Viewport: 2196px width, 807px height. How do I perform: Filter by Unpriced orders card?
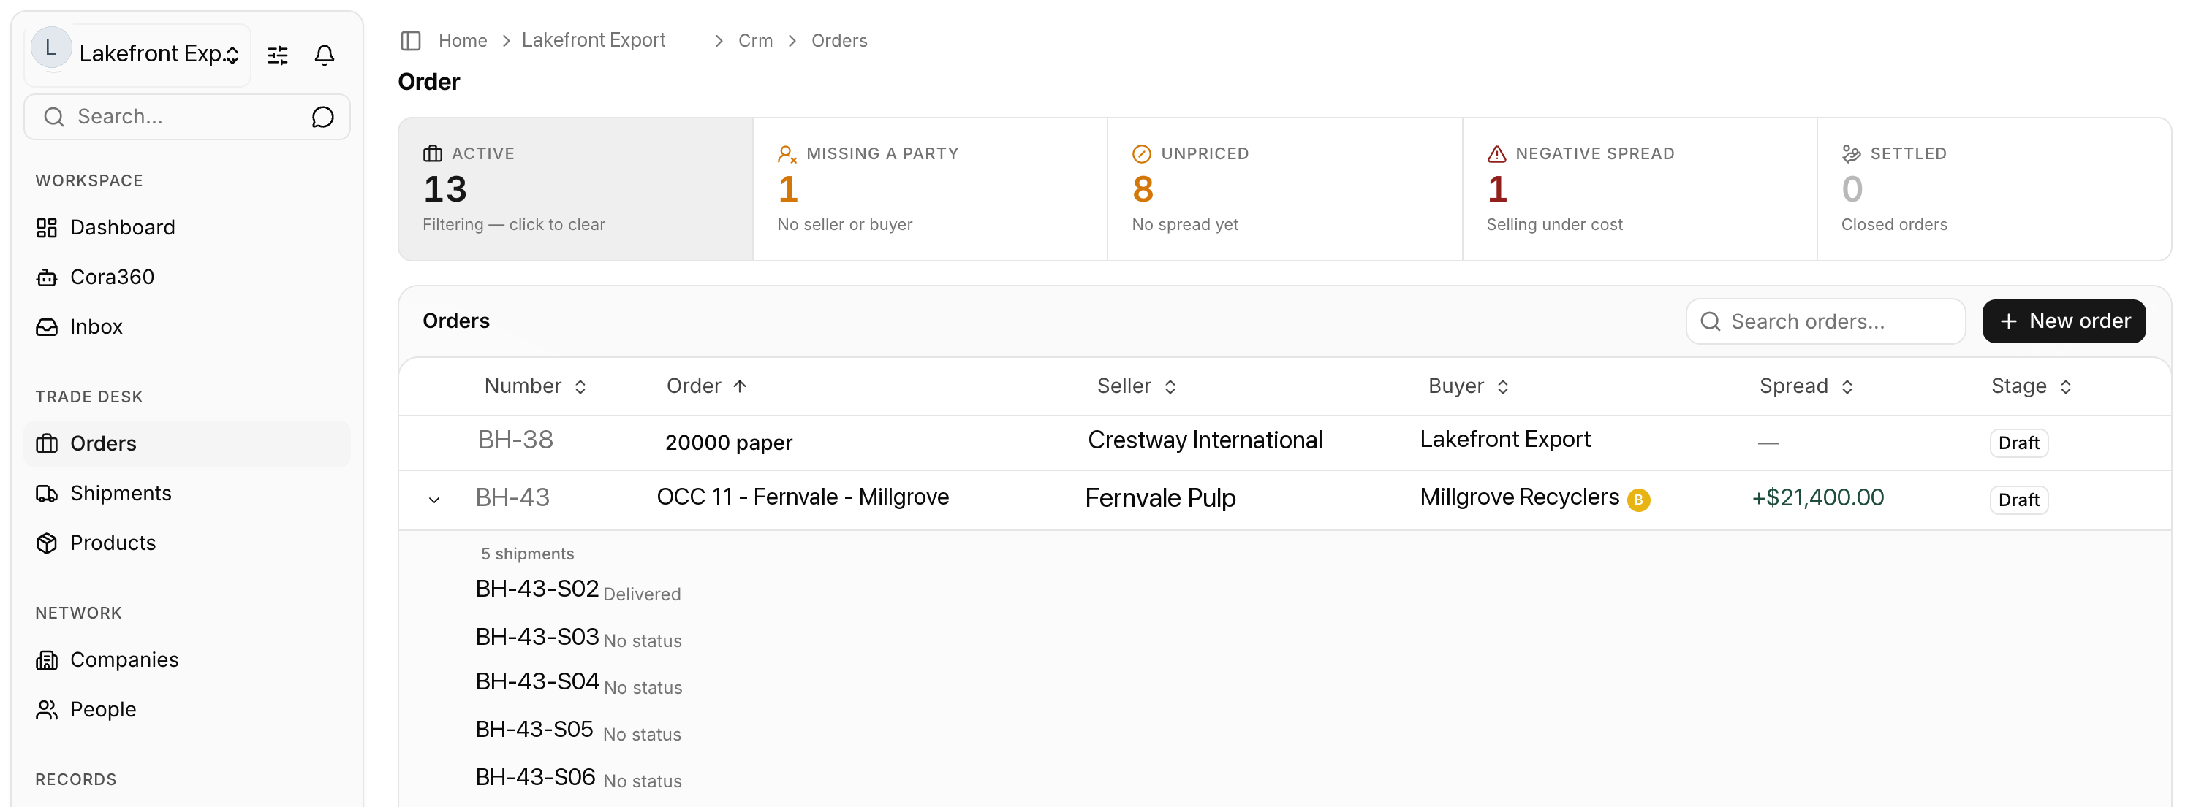pos(1284,189)
